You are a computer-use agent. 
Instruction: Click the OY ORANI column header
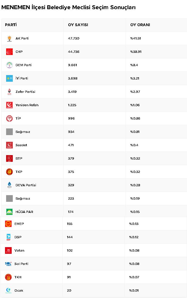(x=140, y=25)
